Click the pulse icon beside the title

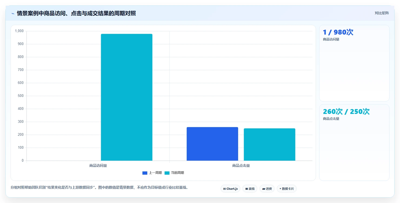pos(13,13)
